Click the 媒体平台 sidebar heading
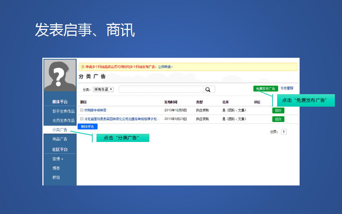Screen dimensions: 342x214 click(x=60, y=102)
